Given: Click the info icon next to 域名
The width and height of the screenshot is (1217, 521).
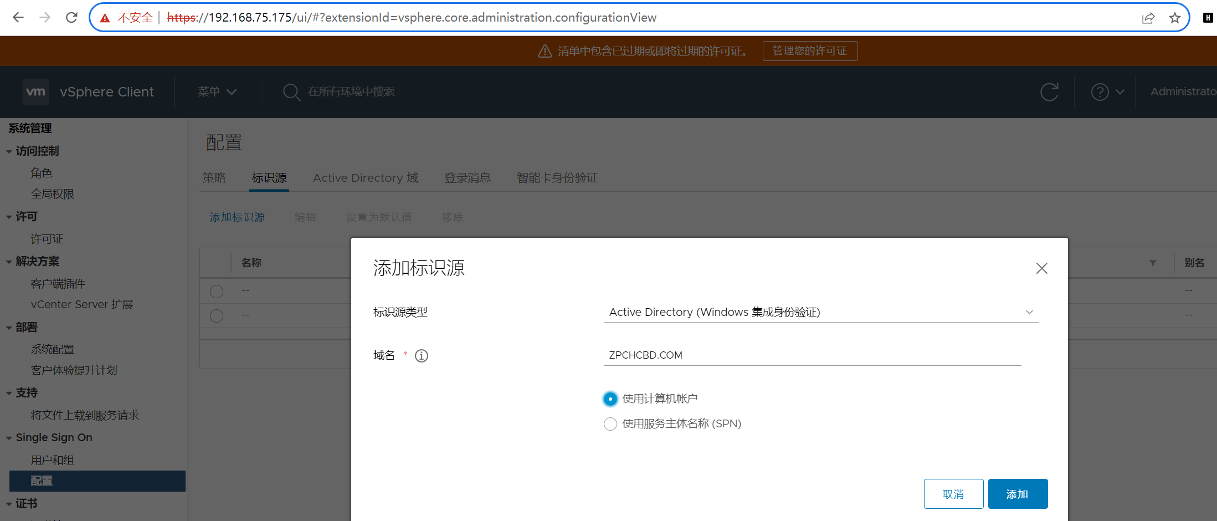Looking at the screenshot, I should point(422,356).
